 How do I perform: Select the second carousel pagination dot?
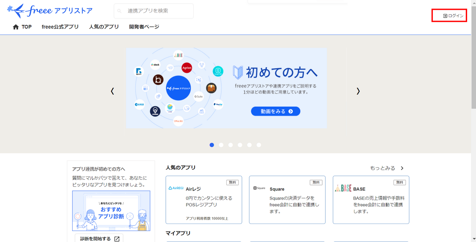221,145
